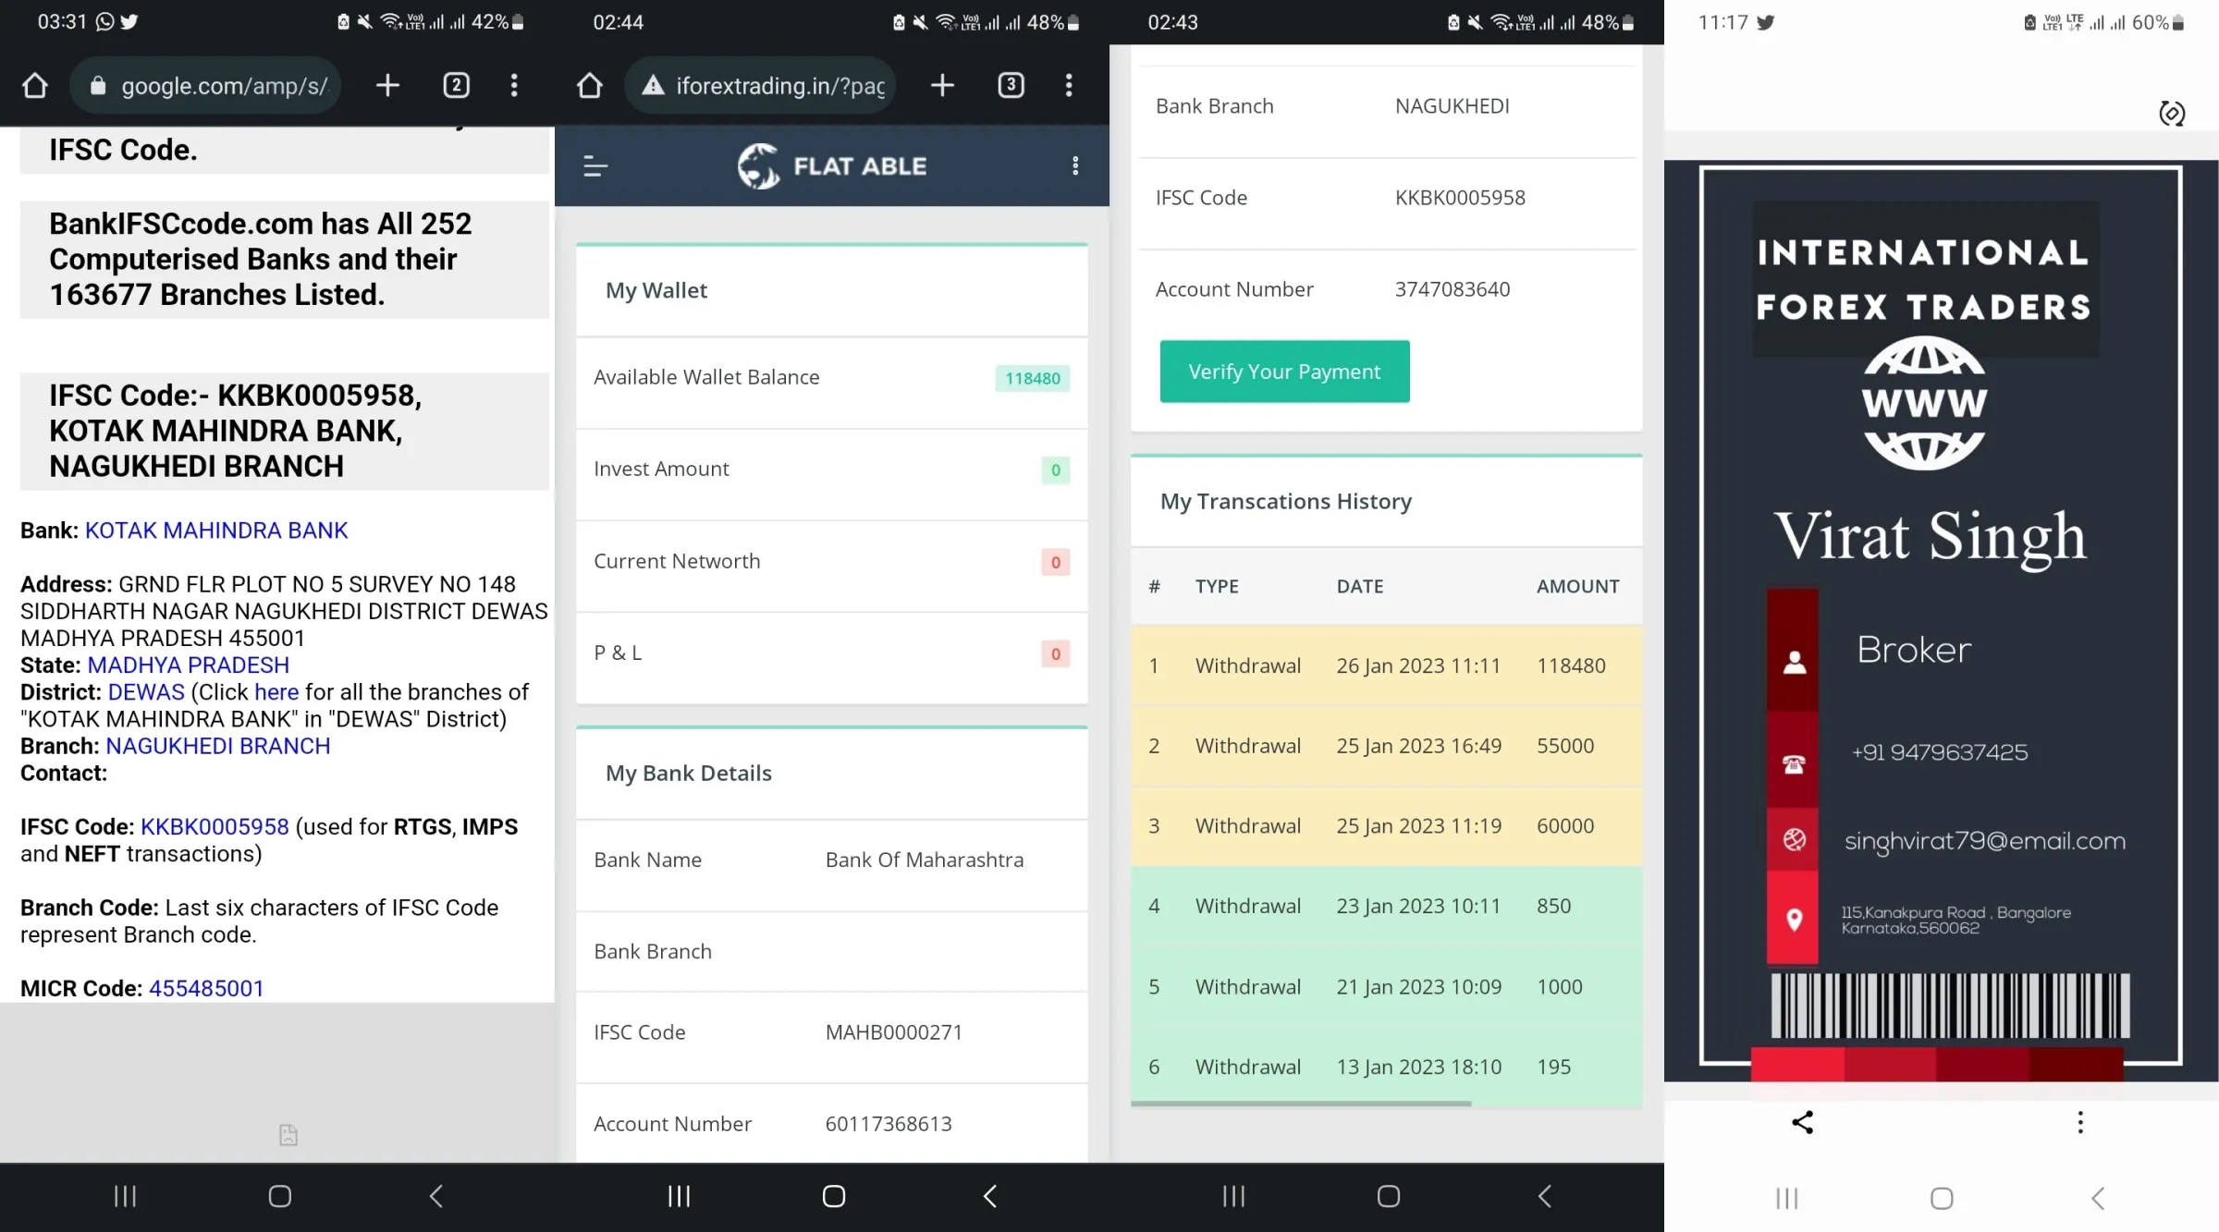The width and height of the screenshot is (2219, 1232).
Task: Tap the recent apps button in first screenshot
Action: tap(125, 1197)
